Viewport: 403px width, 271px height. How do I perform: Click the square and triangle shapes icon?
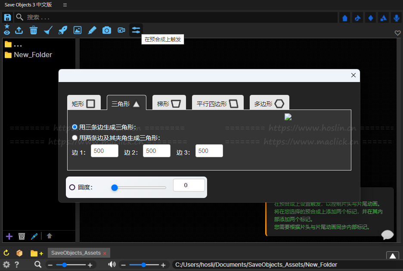click(x=384, y=18)
